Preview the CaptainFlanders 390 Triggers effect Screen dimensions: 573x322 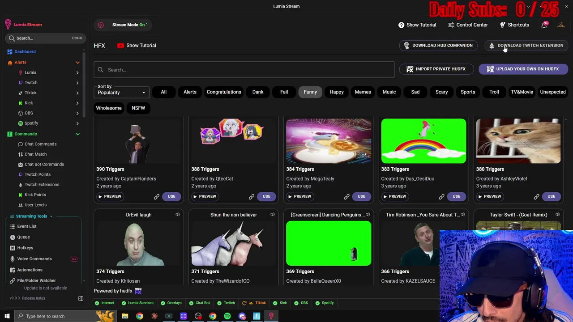tap(110, 197)
